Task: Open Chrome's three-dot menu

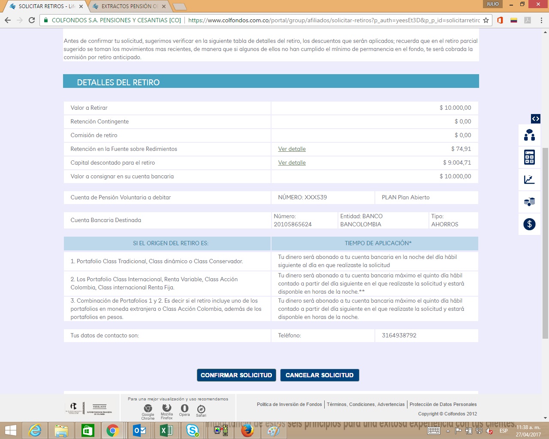Action: click(x=541, y=20)
